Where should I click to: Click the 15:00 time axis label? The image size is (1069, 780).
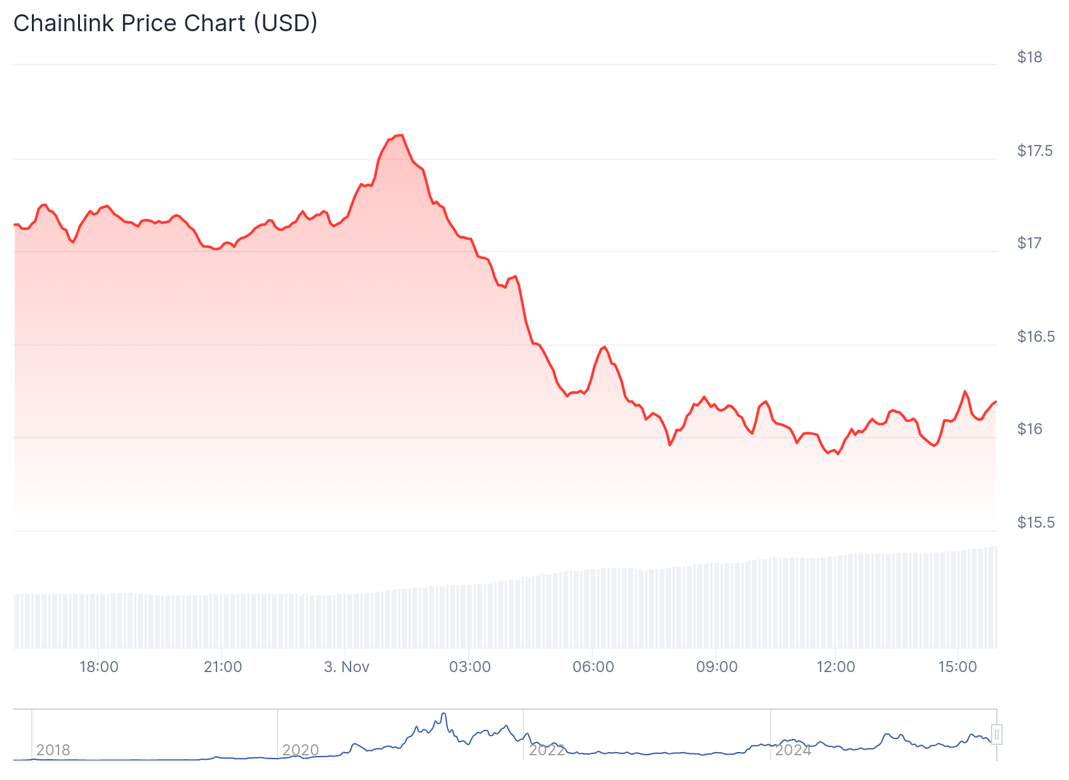(x=958, y=667)
